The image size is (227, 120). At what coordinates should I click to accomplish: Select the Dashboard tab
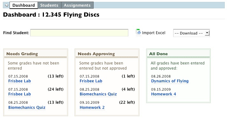(24, 5)
